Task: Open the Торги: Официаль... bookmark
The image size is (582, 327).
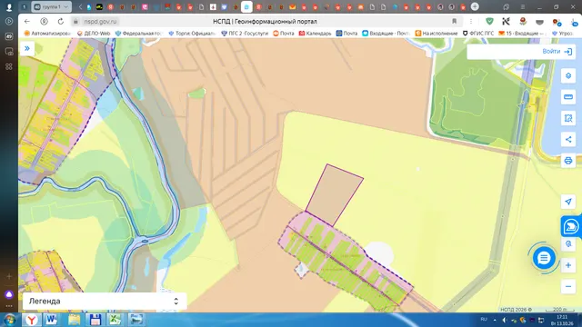Action: 192,34
